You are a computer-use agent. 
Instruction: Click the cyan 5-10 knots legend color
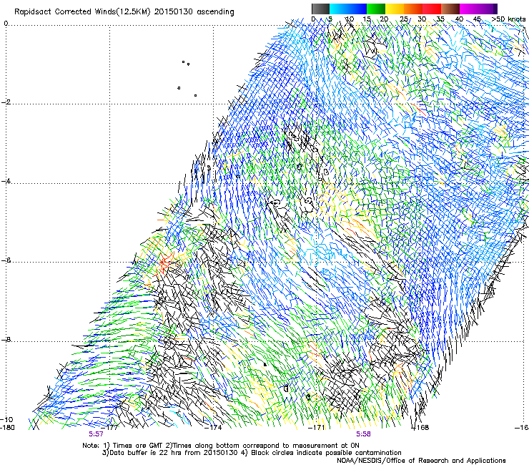(x=339, y=9)
